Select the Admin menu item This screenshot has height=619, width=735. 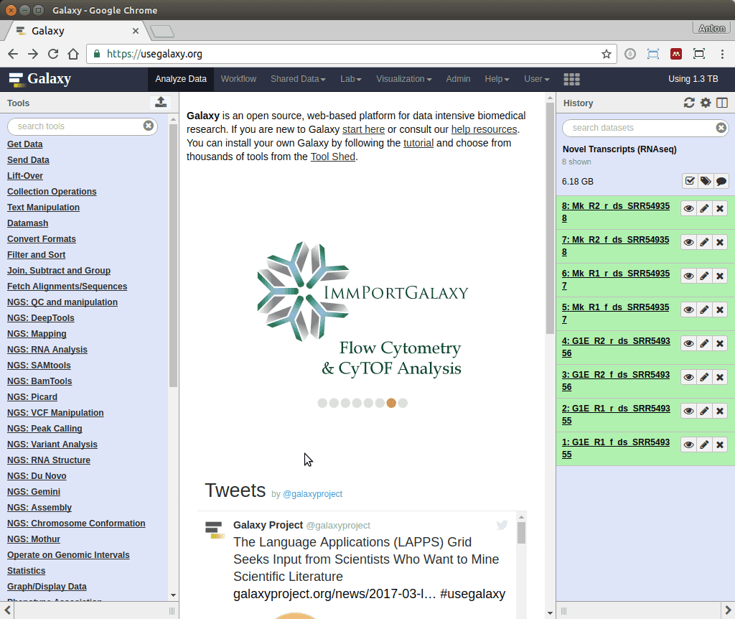[458, 79]
